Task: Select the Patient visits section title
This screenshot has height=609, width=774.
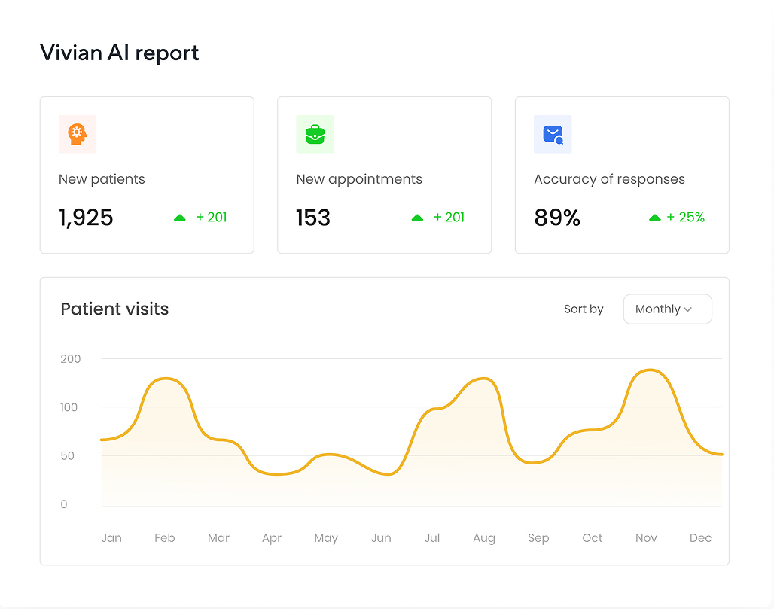Action: (114, 309)
